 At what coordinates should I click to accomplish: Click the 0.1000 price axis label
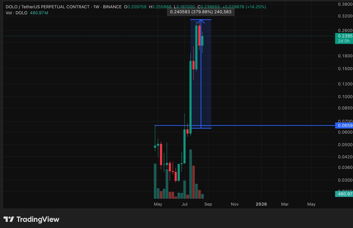pos(345,97)
